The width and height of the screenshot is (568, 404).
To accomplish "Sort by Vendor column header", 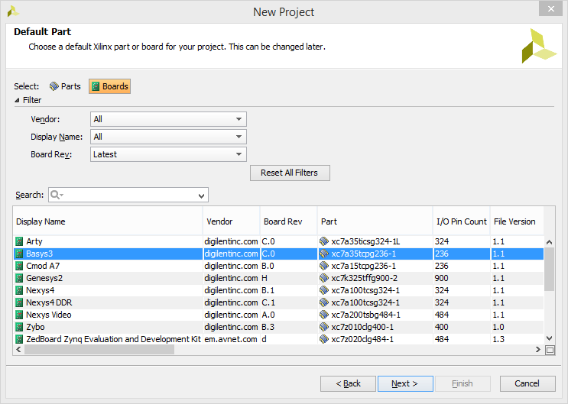I will click(232, 221).
